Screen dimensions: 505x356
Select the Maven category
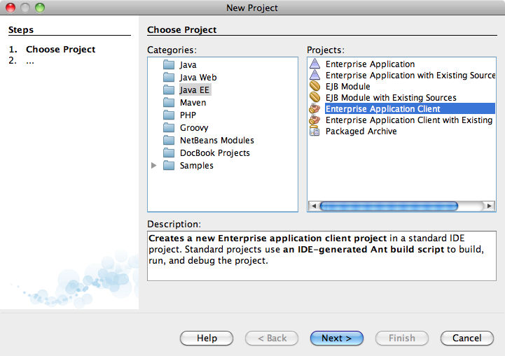(193, 102)
